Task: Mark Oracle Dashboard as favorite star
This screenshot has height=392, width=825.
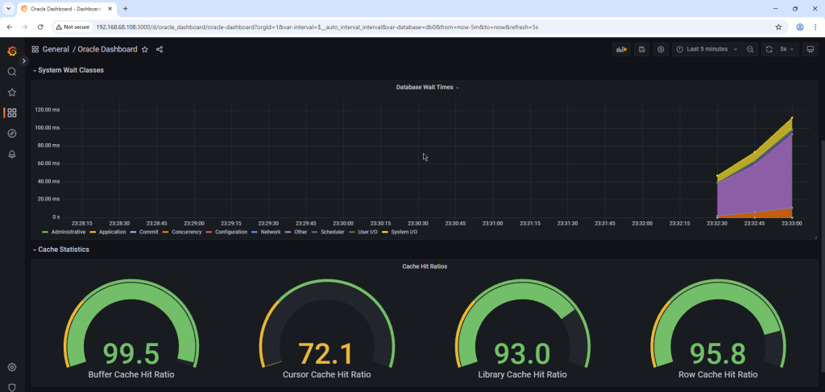Action: [x=145, y=49]
